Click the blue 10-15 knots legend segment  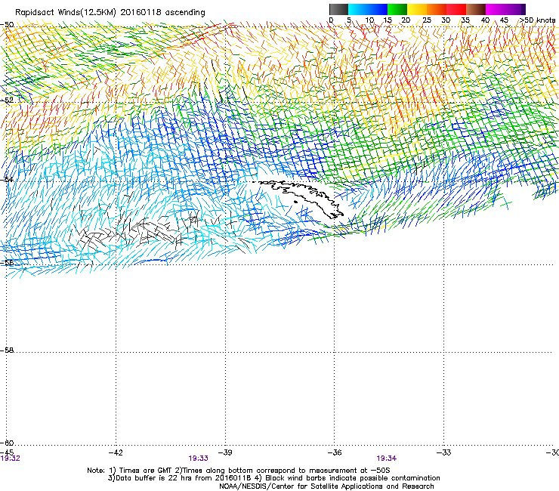(378, 9)
